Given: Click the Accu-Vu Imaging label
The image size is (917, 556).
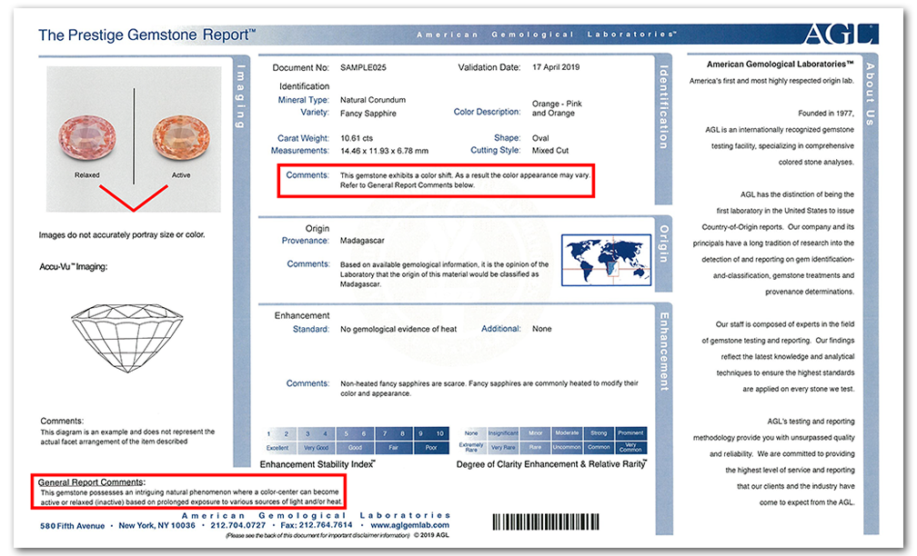Looking at the screenshot, I should tap(73, 267).
